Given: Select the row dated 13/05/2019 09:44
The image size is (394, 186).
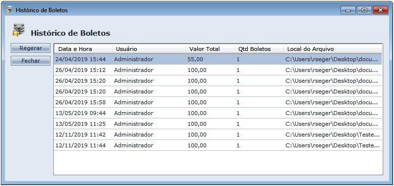Looking at the screenshot, I should tap(218, 113).
